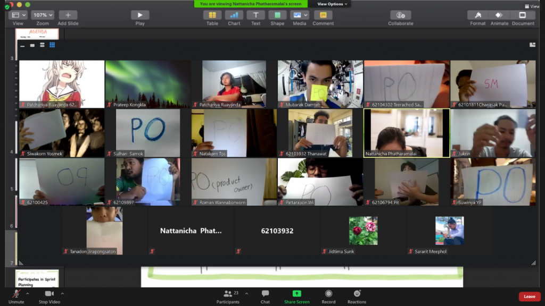Switch to gallery grid view layout

pyautogui.click(x=52, y=45)
